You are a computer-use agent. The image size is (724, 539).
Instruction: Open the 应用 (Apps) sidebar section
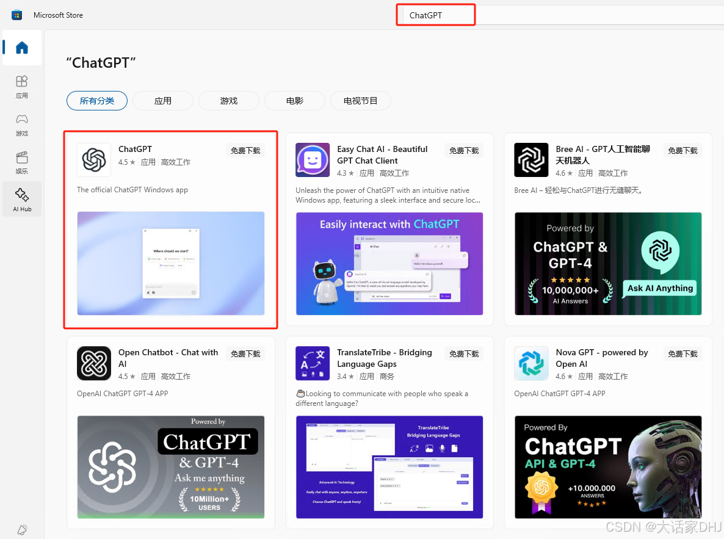pos(22,87)
